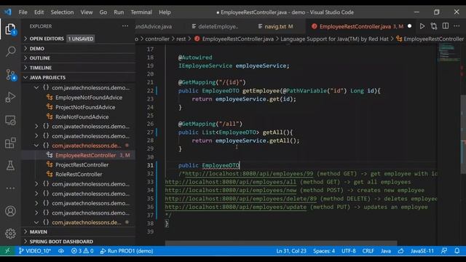The width and height of the screenshot is (466, 262).
Task: Select ProjectNotFoundAdvice class
Action: 85,107
